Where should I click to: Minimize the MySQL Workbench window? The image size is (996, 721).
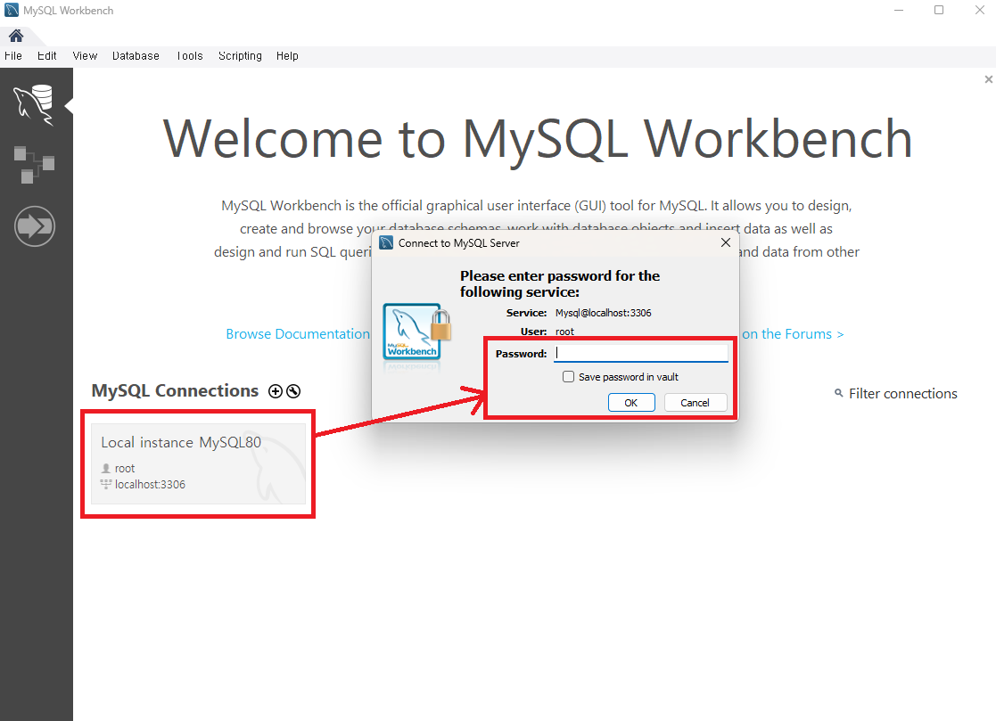[x=899, y=10]
